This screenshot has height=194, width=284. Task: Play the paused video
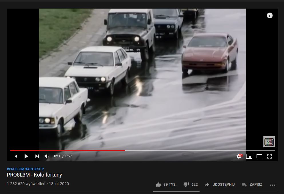(x=26, y=156)
